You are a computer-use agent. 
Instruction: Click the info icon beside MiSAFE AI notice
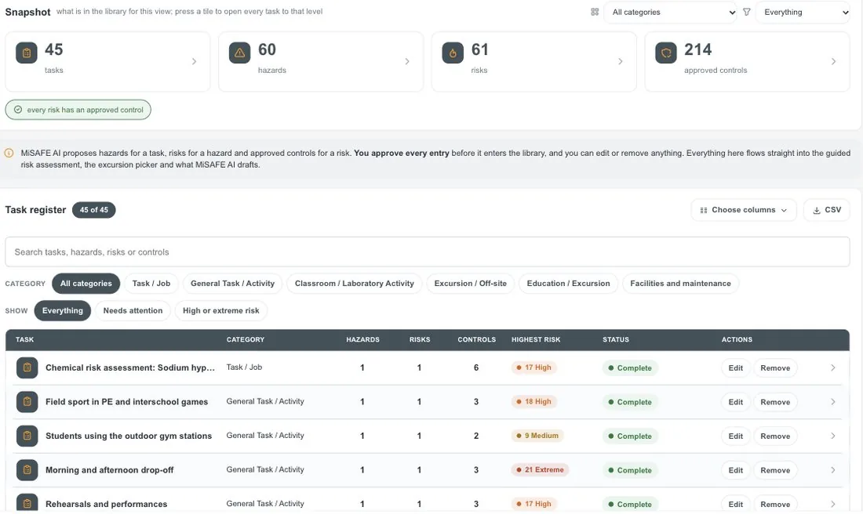9,154
